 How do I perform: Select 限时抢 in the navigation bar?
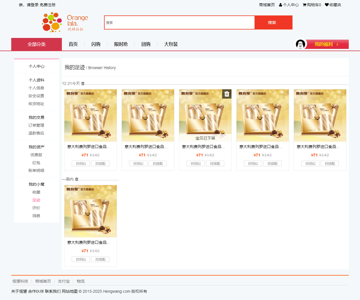click(121, 44)
